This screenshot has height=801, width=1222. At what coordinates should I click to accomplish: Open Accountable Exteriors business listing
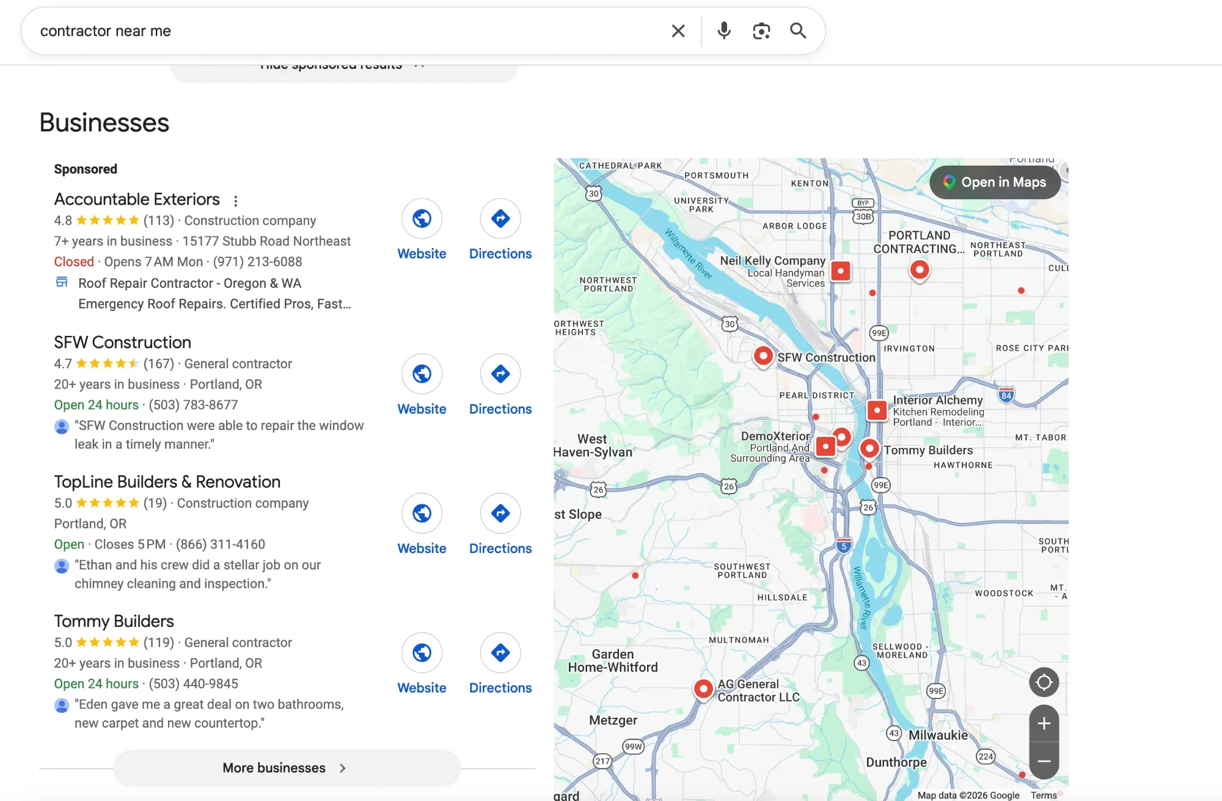click(x=137, y=199)
